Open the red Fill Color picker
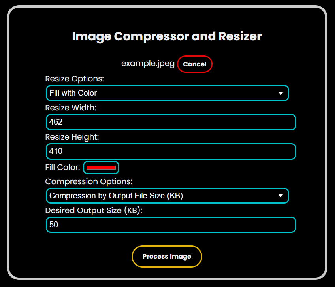335x287 pixels. [x=101, y=168]
